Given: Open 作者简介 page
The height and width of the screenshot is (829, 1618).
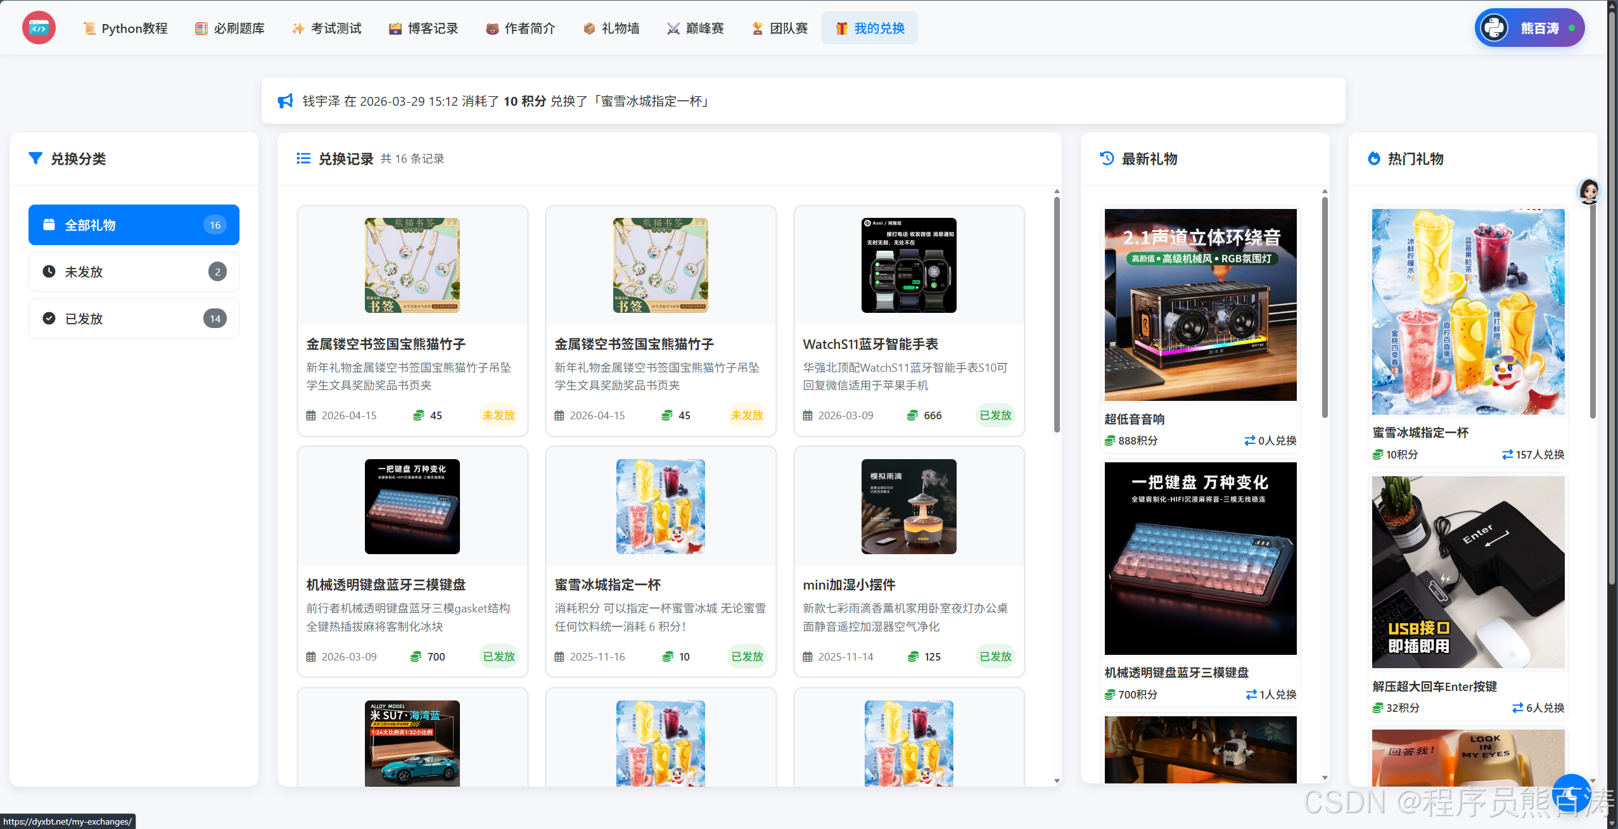Looking at the screenshot, I should click(x=521, y=28).
